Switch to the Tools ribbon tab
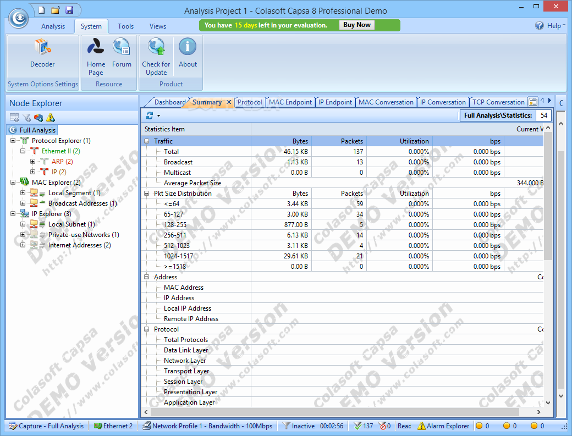This screenshot has width=572, height=436. 125,26
